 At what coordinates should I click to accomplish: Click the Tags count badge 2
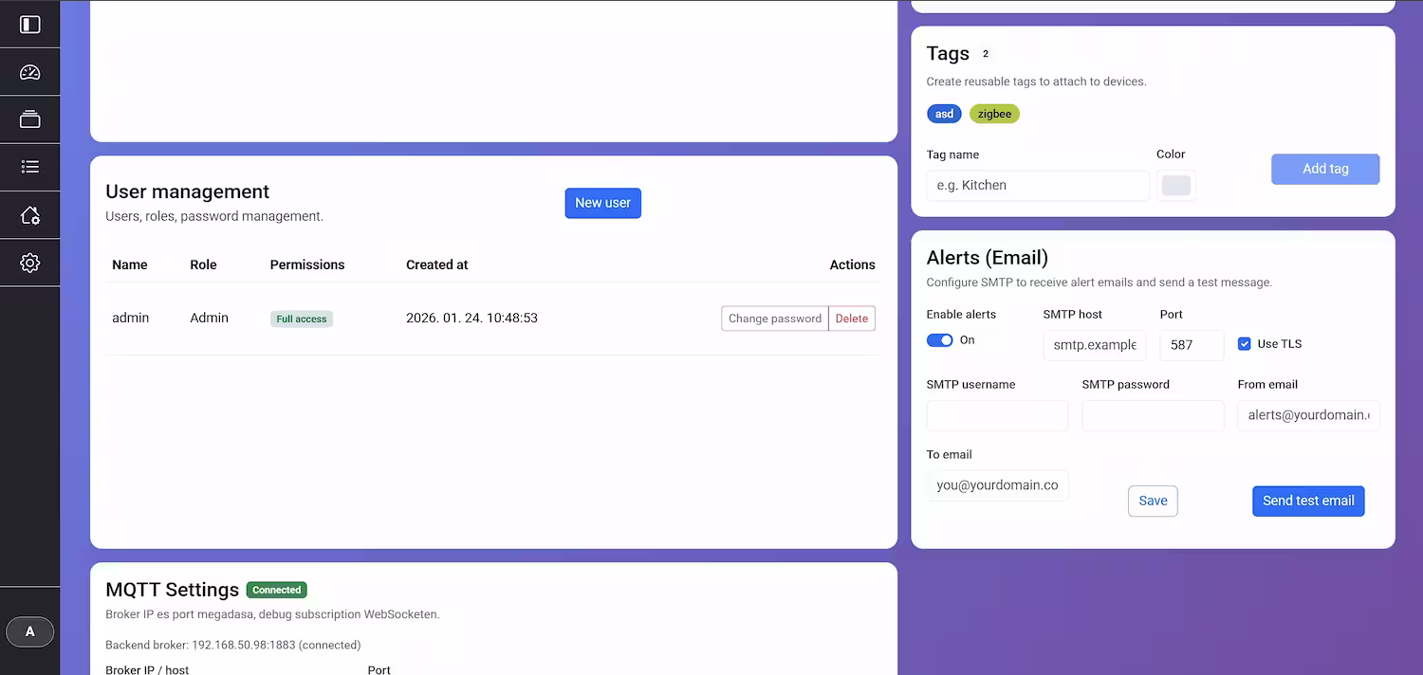tap(986, 54)
